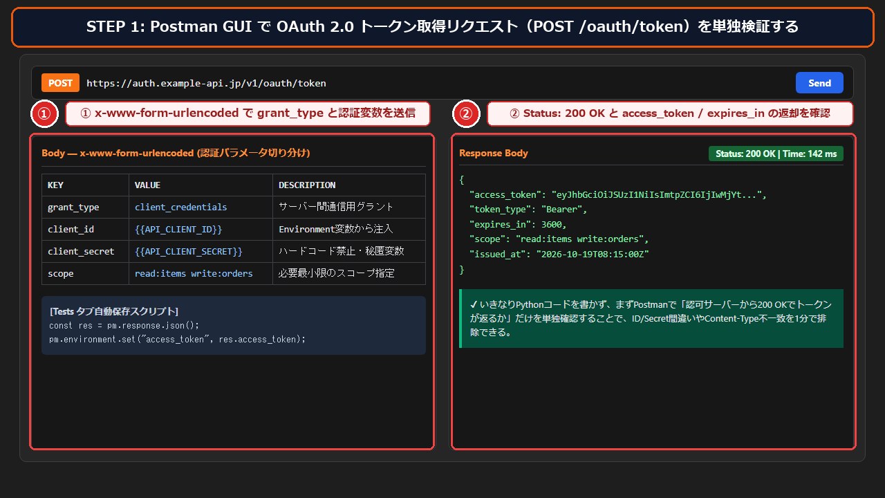Viewport: 885px width, 498px height.
Task: Click the STEP 1 title banner
Action: (442, 27)
